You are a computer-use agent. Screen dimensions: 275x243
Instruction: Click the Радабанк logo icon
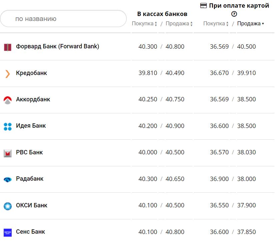point(7,179)
